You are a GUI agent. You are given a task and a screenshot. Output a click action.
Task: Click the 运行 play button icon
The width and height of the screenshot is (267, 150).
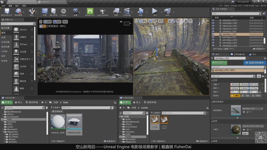155,11
